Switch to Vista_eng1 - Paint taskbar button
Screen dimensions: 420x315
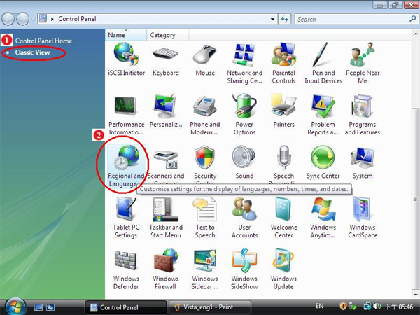point(209,307)
